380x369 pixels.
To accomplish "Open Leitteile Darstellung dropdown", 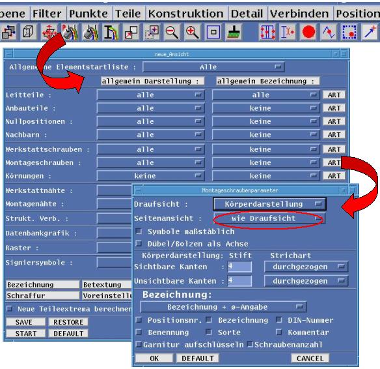I will [150, 95].
